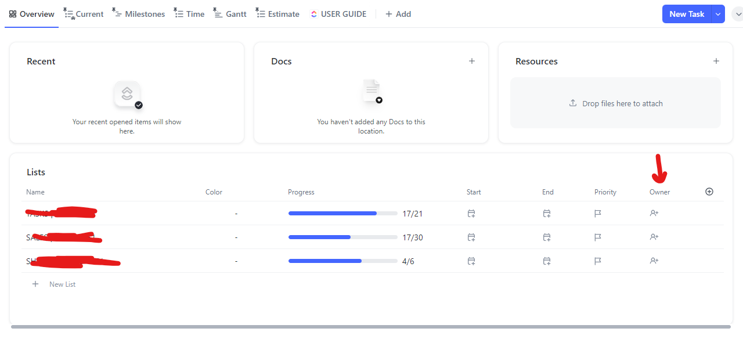
Task: Set start date for the 17/21 list
Action: coord(471,214)
